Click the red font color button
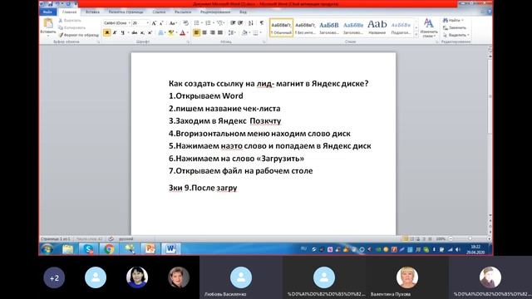The height and width of the screenshot is (299, 532). point(183,33)
